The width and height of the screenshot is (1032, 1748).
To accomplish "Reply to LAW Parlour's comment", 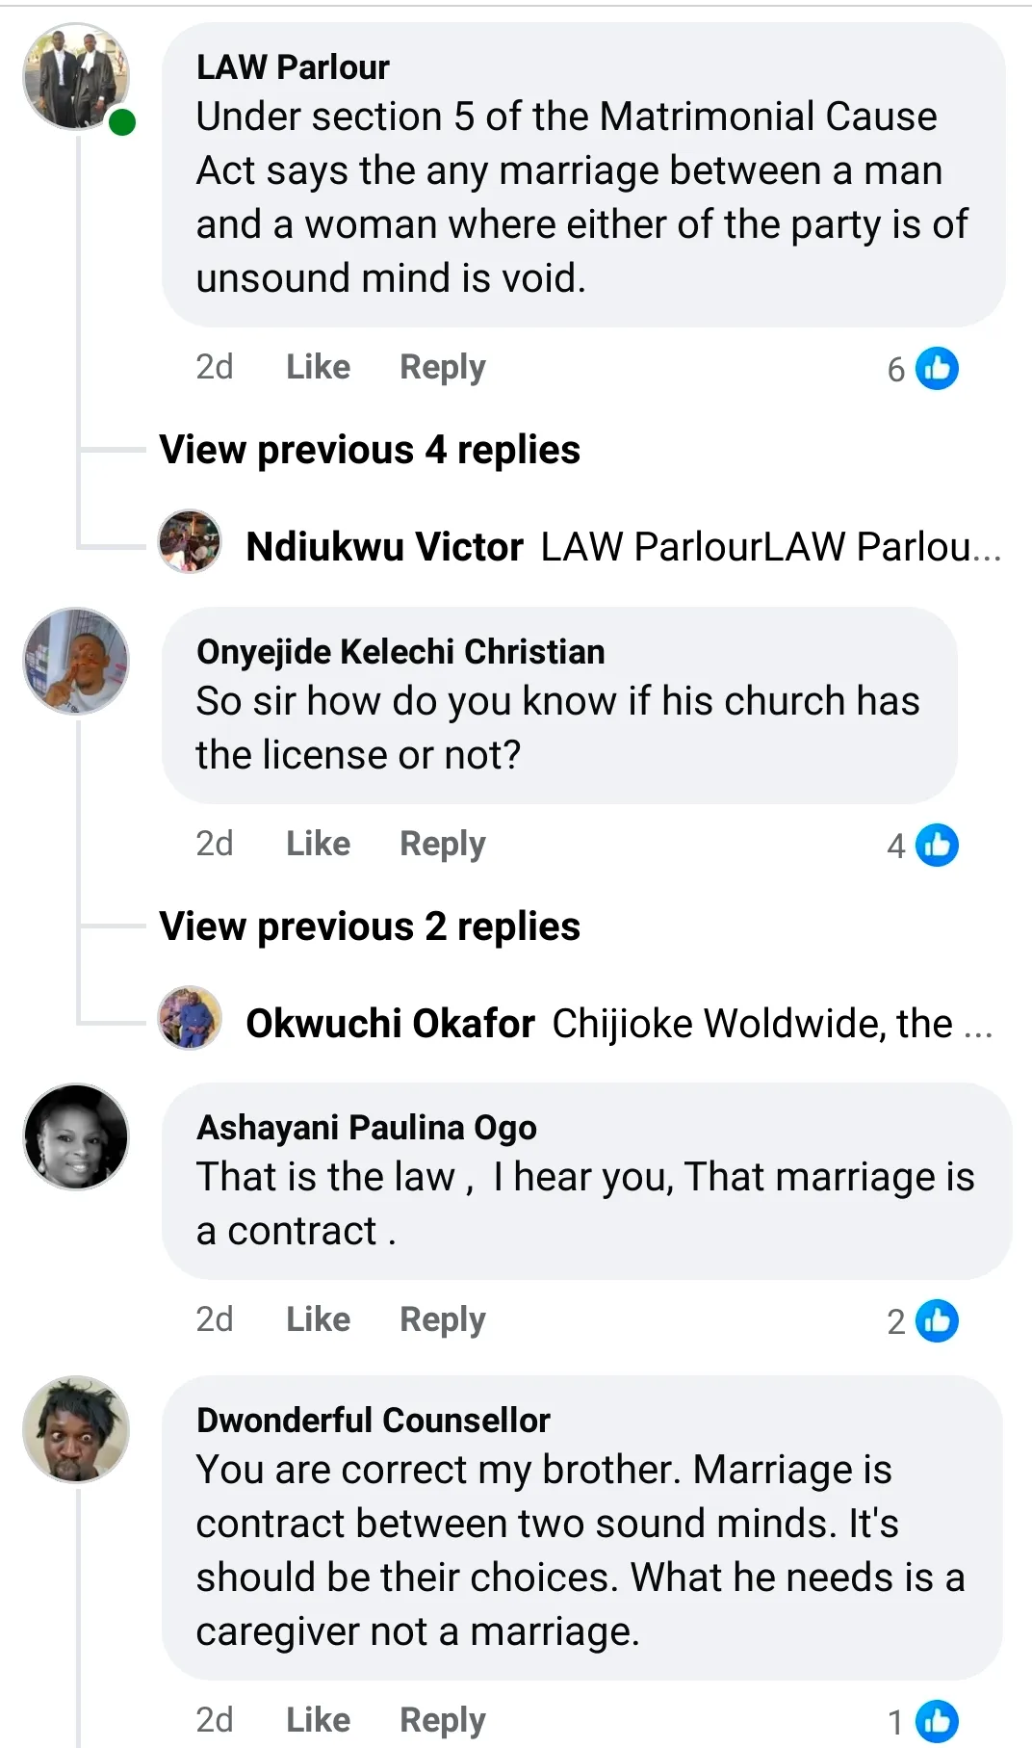I will [442, 367].
